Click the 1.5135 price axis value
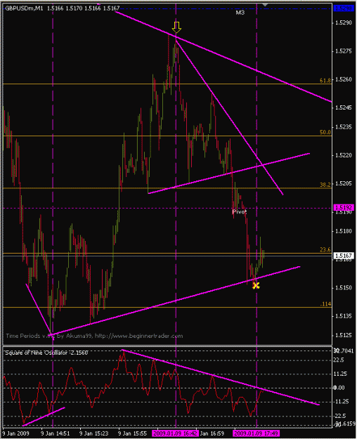Image resolution: width=357 pixels, height=439 pixels. pos(344,316)
